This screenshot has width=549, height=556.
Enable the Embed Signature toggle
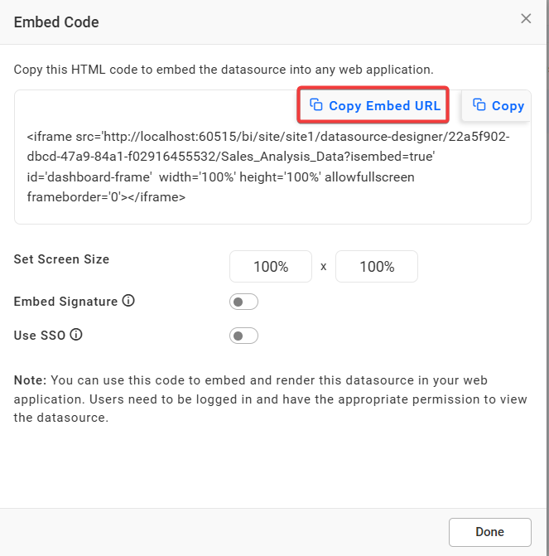pyautogui.click(x=243, y=302)
